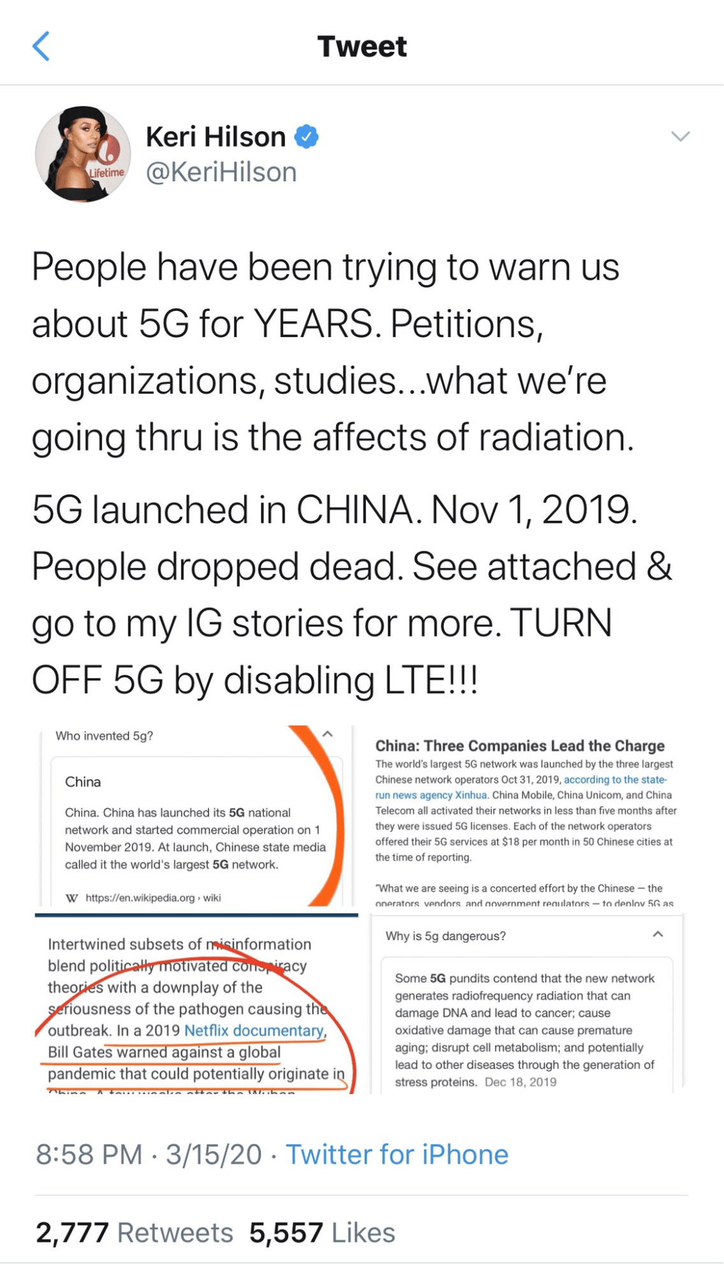Open the en.wikipedia.org wiki source link

click(x=153, y=897)
